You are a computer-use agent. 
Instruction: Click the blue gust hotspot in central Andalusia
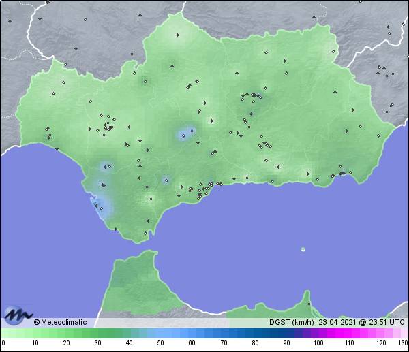tap(185, 133)
